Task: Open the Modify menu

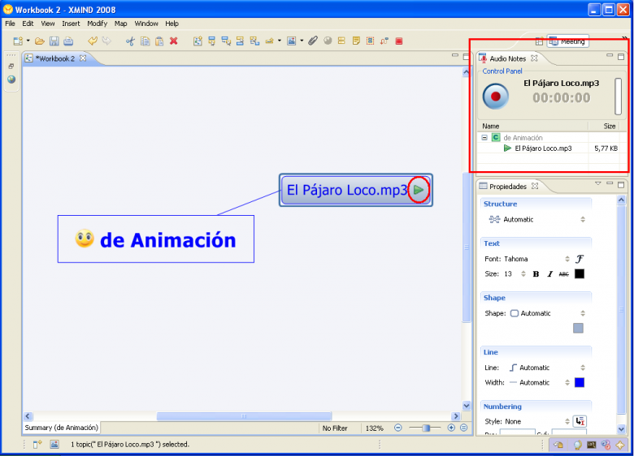Action: (97, 24)
